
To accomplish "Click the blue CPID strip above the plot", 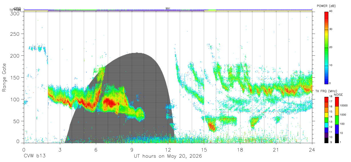I will click(168, 10).
